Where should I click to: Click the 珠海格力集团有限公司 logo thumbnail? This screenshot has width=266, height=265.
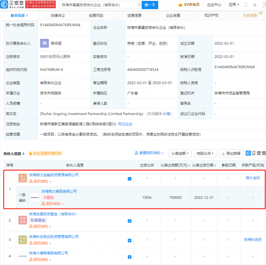[35, 197]
